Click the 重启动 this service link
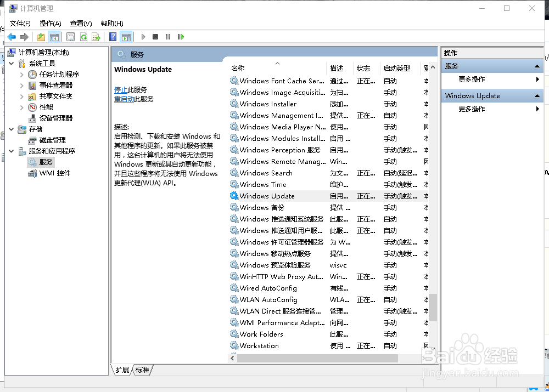Screen dimensions: 549x392 [x=124, y=99]
